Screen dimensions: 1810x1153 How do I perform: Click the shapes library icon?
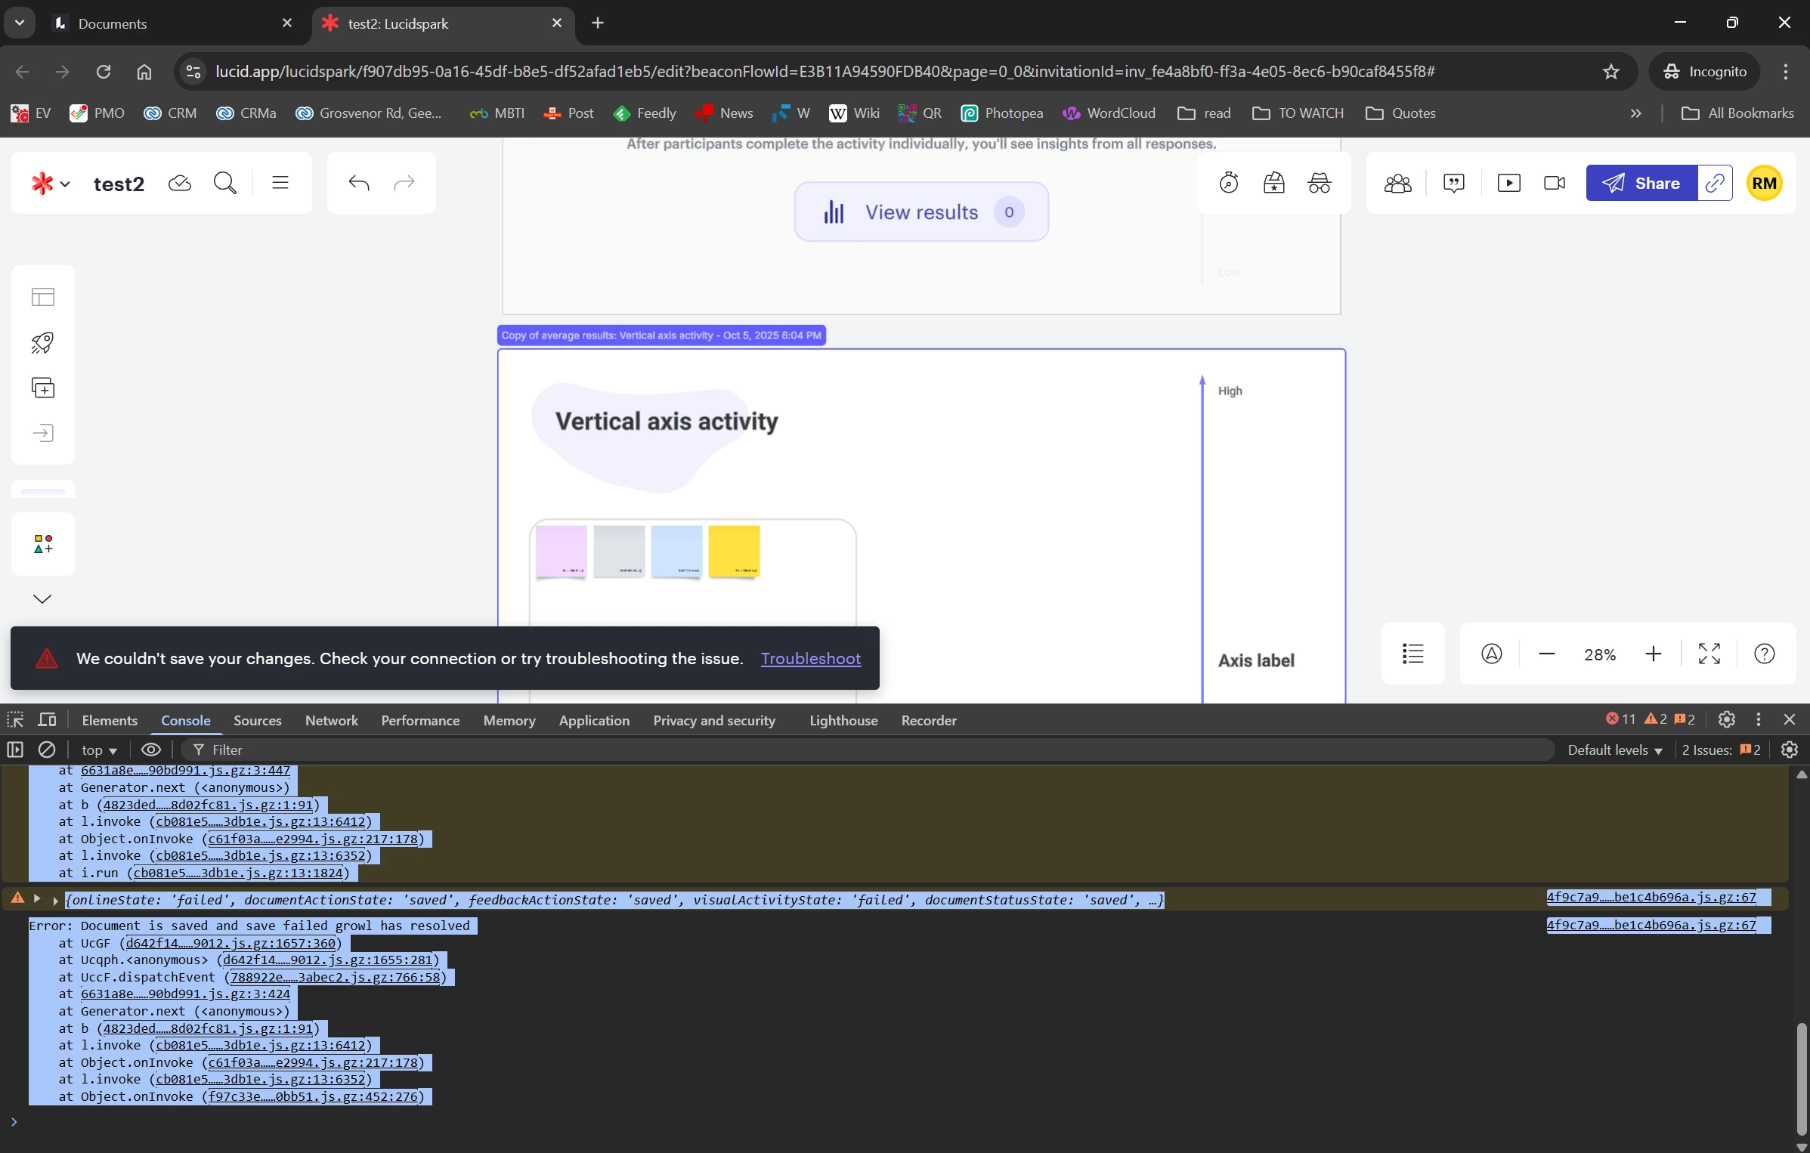[43, 544]
